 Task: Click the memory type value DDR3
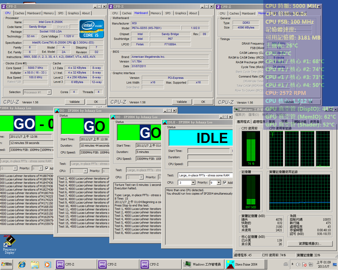246,23
